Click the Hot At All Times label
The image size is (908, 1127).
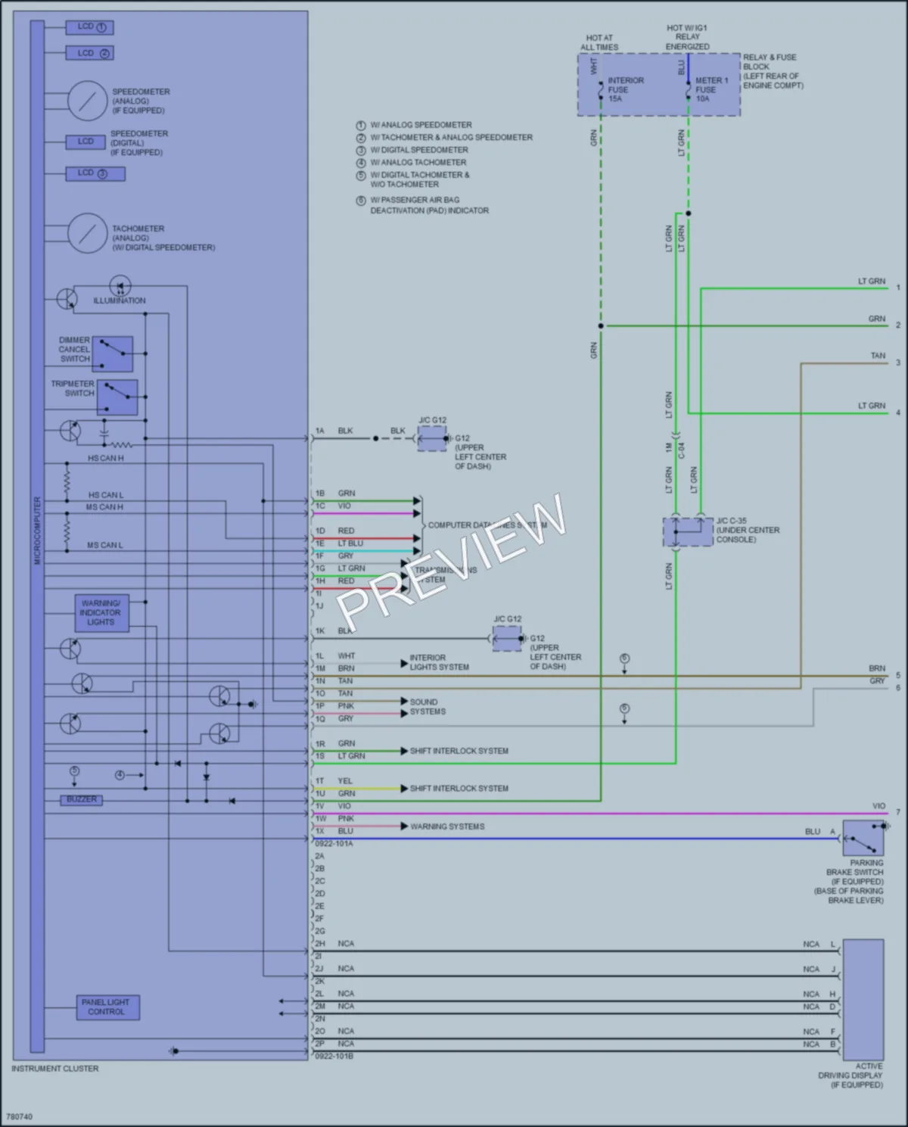click(599, 42)
